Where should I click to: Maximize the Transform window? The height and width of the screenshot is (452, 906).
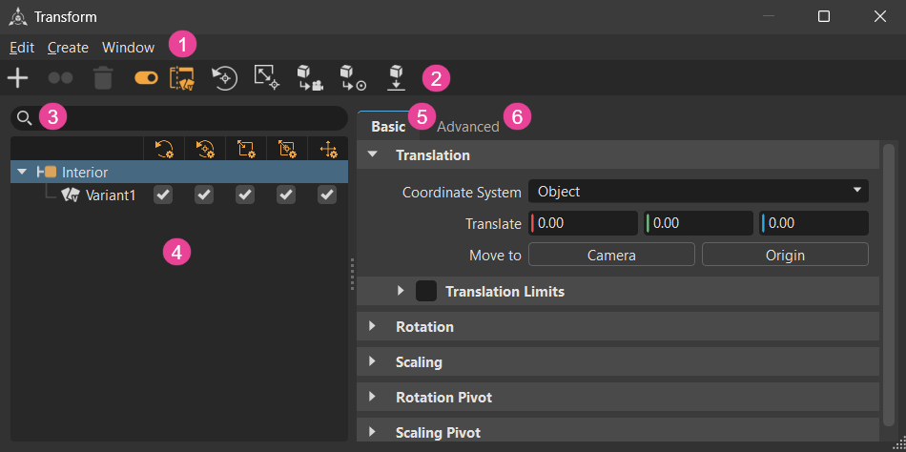[x=824, y=17]
